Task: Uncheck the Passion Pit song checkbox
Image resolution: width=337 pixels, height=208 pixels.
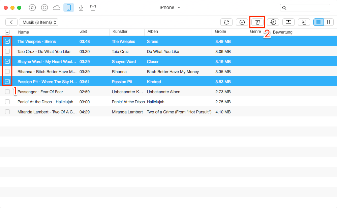Action: click(7, 82)
